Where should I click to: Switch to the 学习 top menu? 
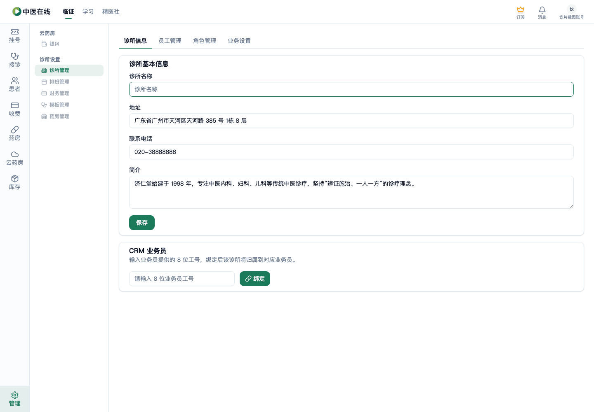(88, 12)
